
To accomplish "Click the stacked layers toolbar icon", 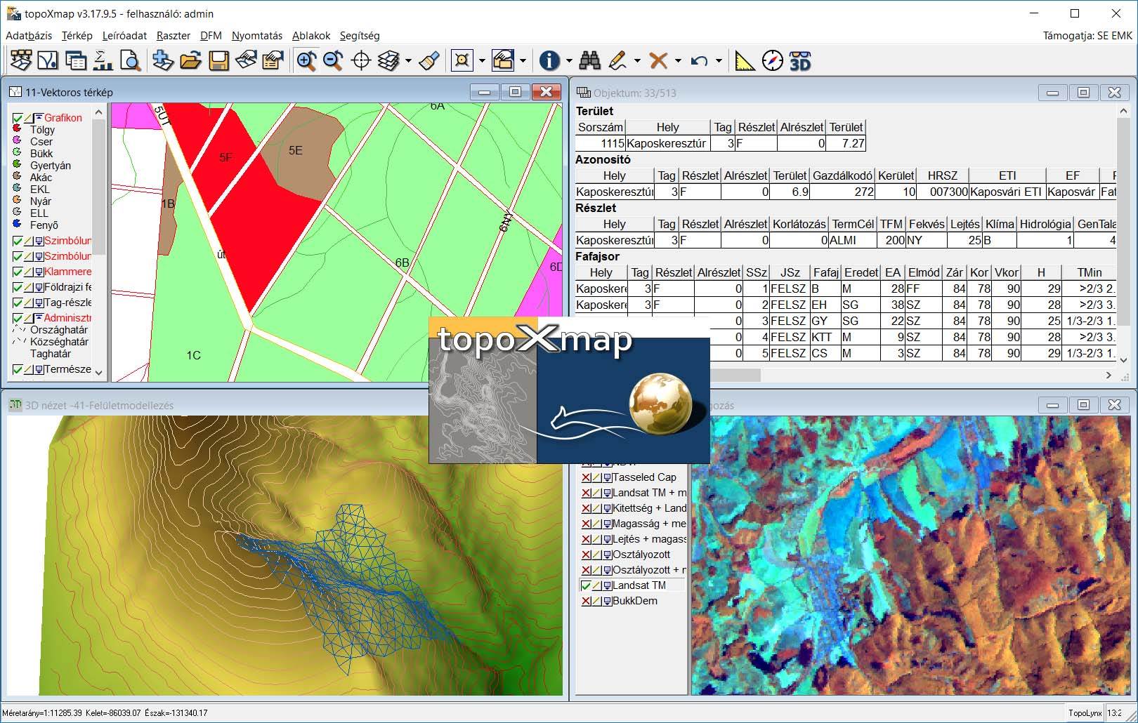I will [388, 61].
